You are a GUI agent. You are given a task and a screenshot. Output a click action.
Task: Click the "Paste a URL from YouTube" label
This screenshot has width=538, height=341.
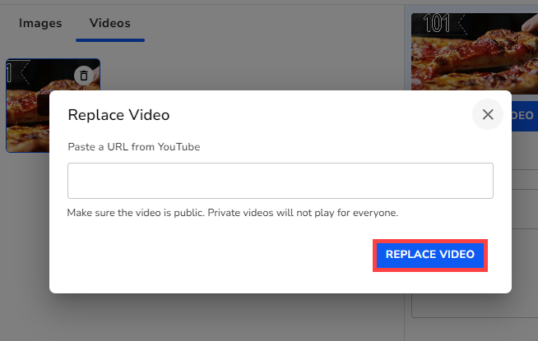[x=134, y=147]
